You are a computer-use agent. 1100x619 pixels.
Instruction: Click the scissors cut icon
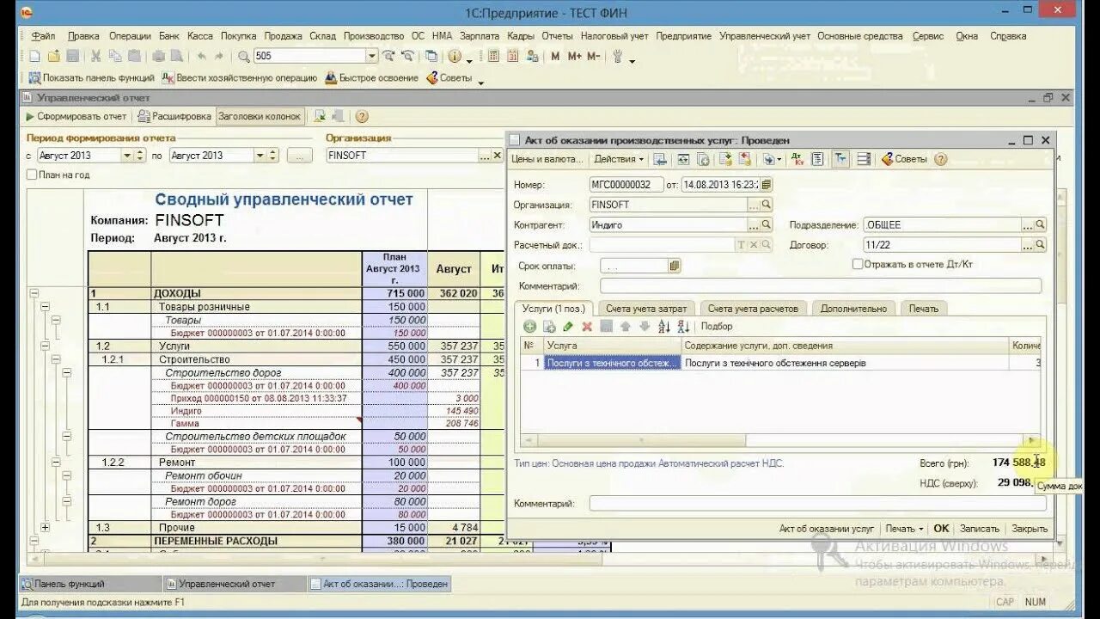tap(95, 57)
